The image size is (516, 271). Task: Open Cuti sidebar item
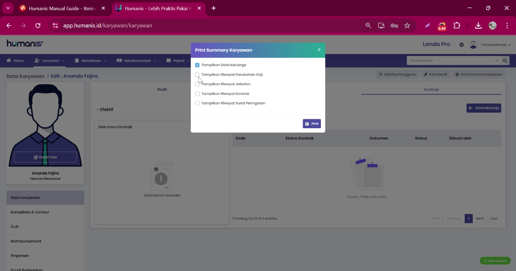tap(45, 227)
